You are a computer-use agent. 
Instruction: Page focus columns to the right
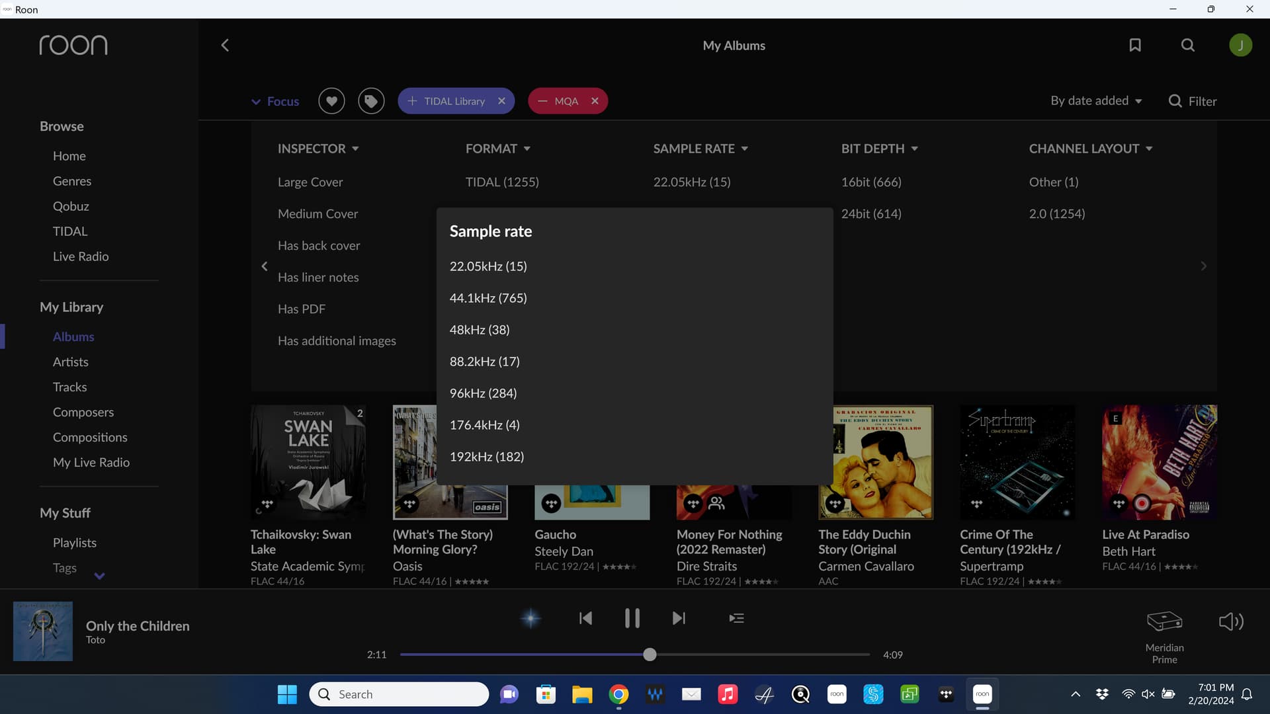click(x=1203, y=266)
